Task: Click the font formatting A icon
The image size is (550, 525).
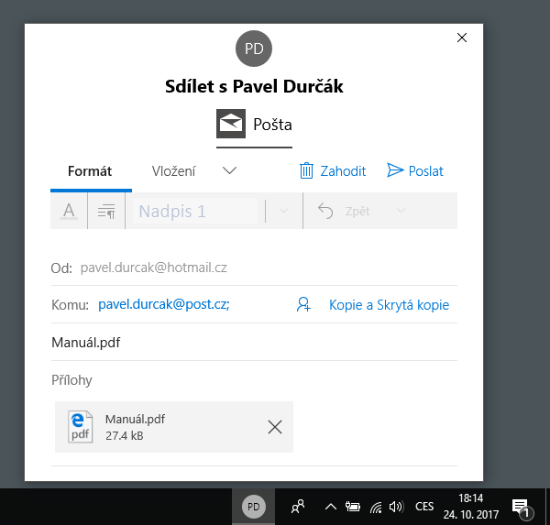Action: tap(68, 212)
